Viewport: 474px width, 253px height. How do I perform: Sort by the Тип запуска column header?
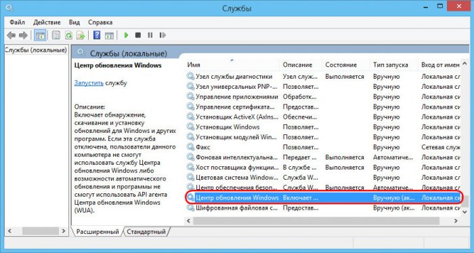[394, 64]
